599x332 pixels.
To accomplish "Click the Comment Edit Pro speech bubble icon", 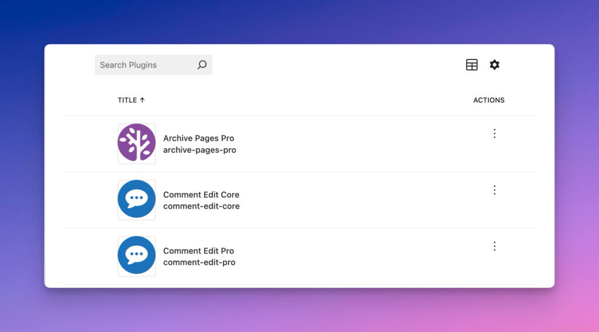I will point(136,256).
